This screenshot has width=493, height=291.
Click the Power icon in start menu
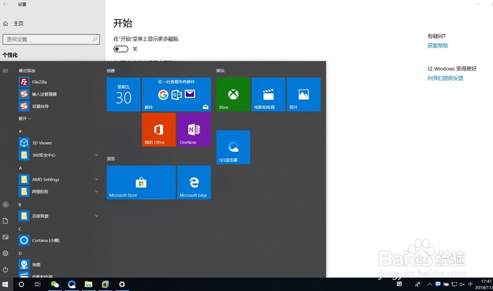5,270
